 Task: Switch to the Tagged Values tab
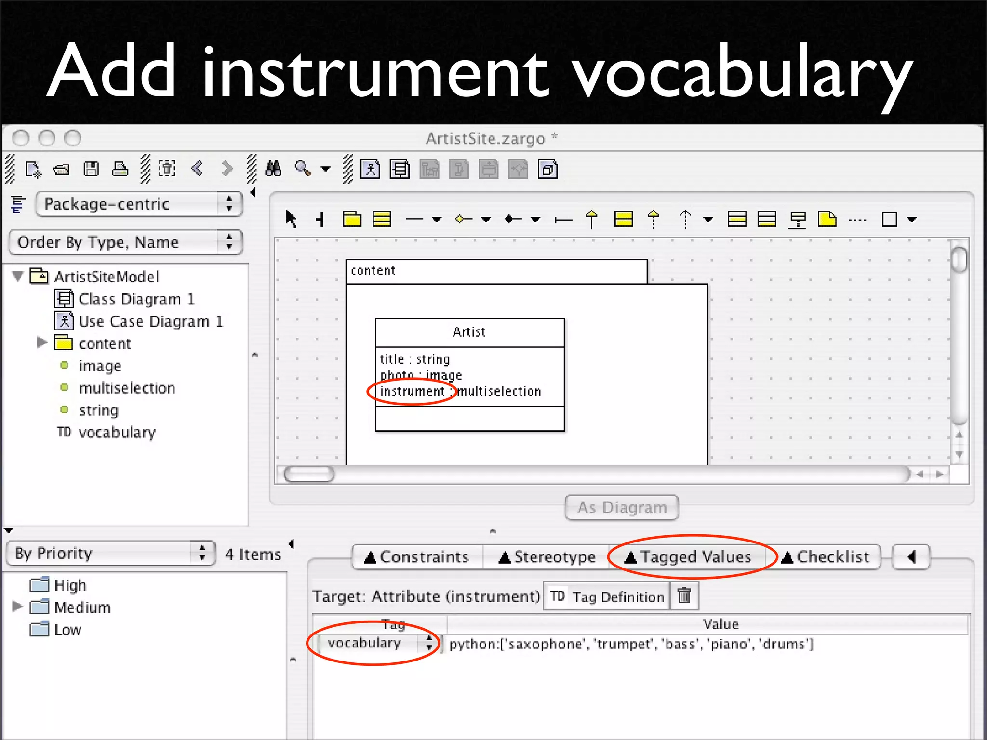click(x=688, y=557)
